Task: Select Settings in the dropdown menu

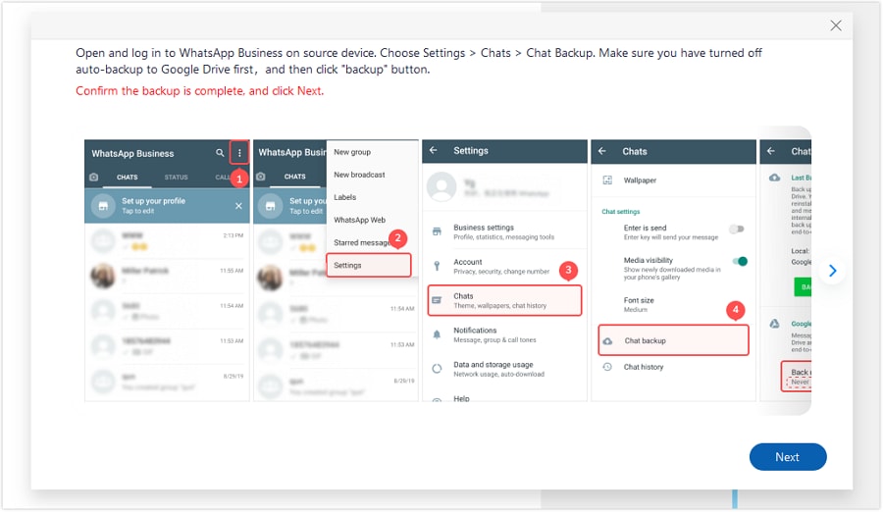Action: (369, 265)
